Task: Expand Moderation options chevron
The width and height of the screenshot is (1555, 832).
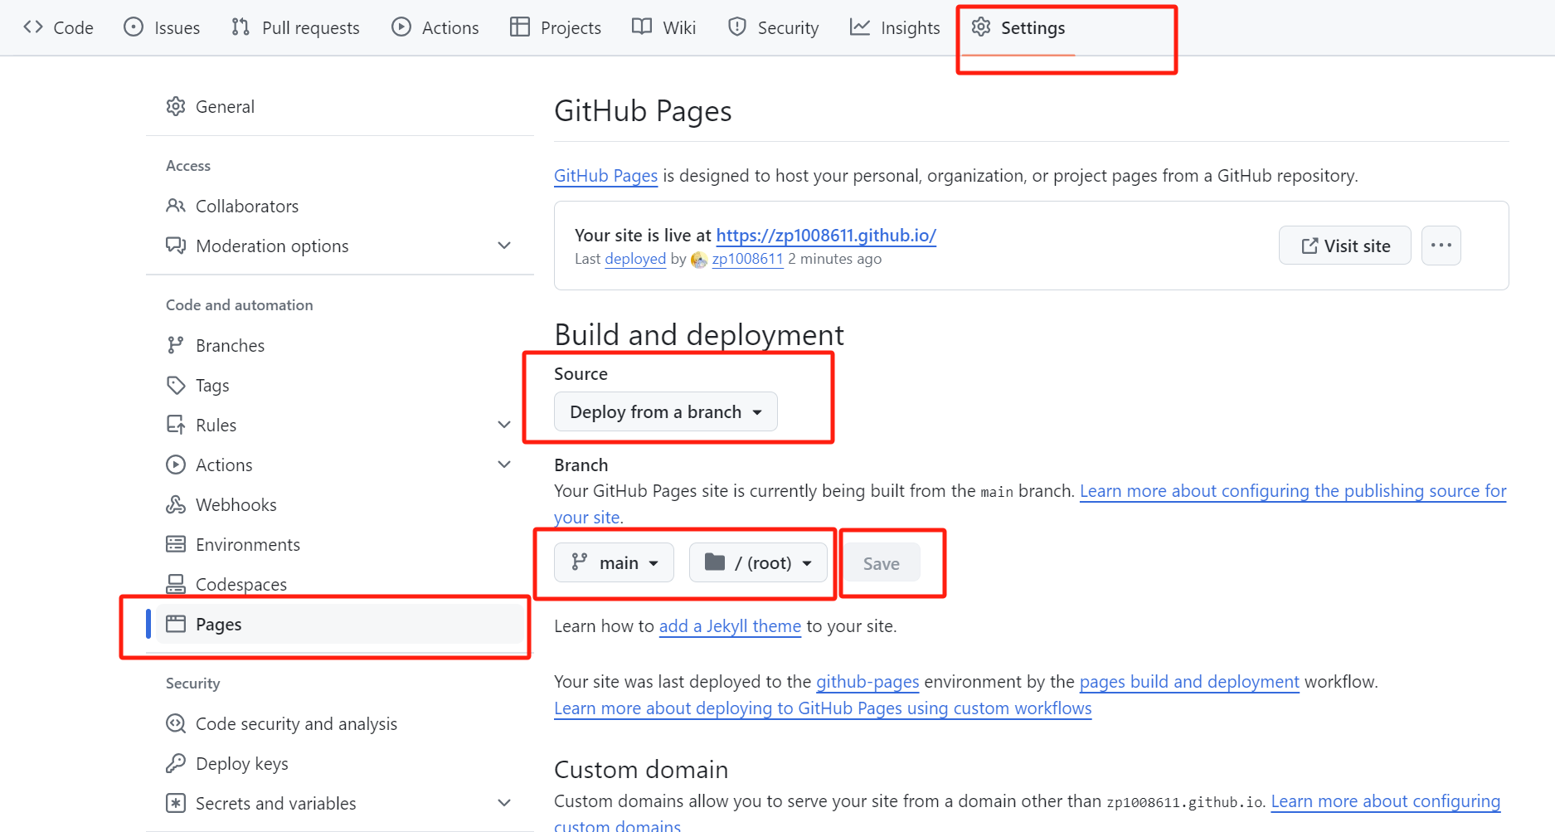Action: 504,246
